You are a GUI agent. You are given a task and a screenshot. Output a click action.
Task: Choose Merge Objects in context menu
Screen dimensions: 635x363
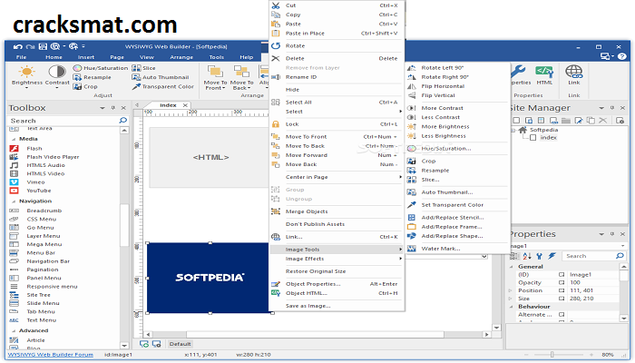tap(337, 211)
